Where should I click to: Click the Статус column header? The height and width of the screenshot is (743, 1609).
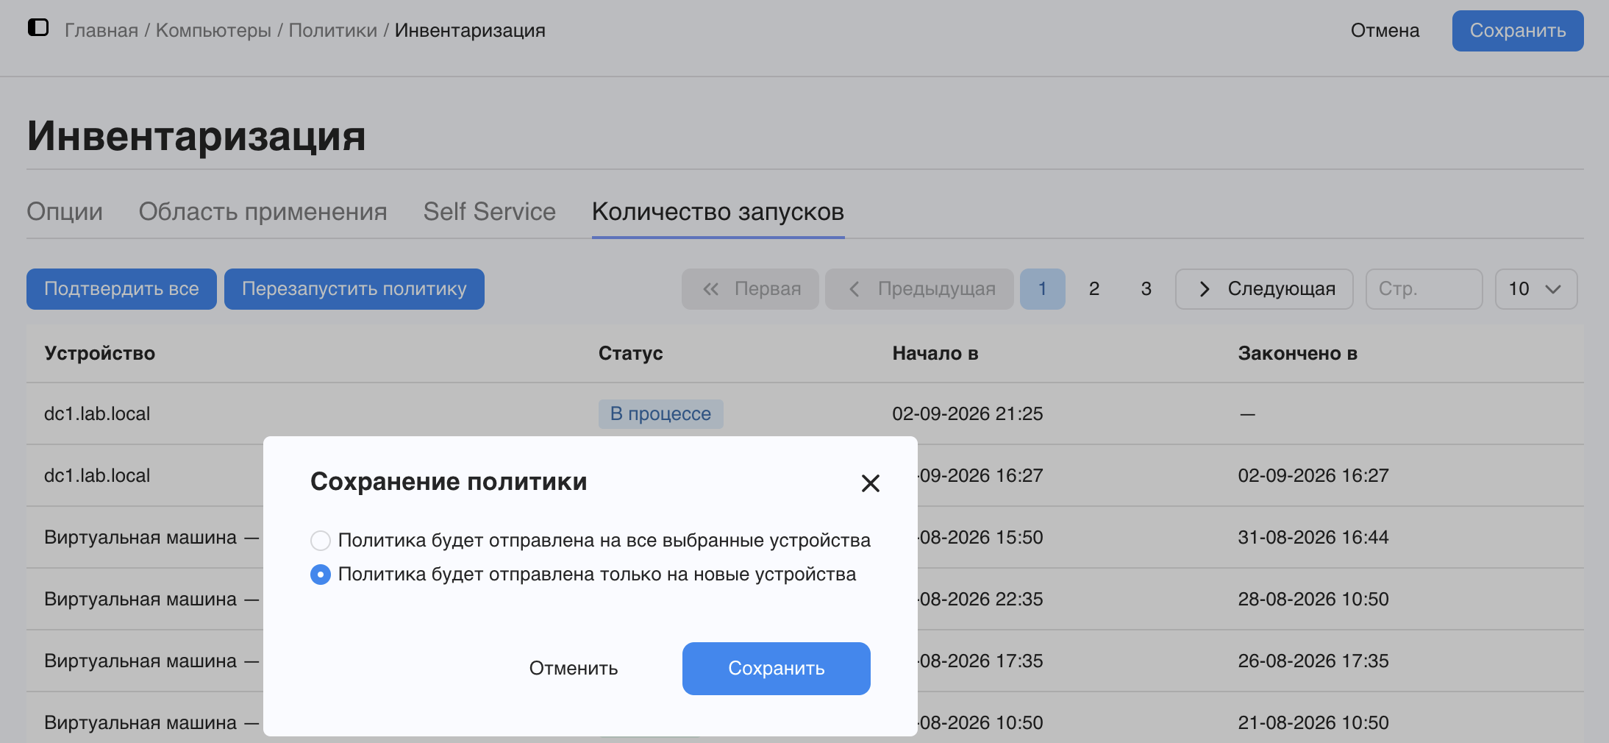point(631,354)
